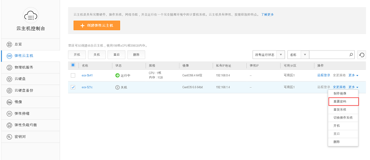Screen dimensions: 370x160
Task: Open 总览 in the sidebar
Action: 30,44
